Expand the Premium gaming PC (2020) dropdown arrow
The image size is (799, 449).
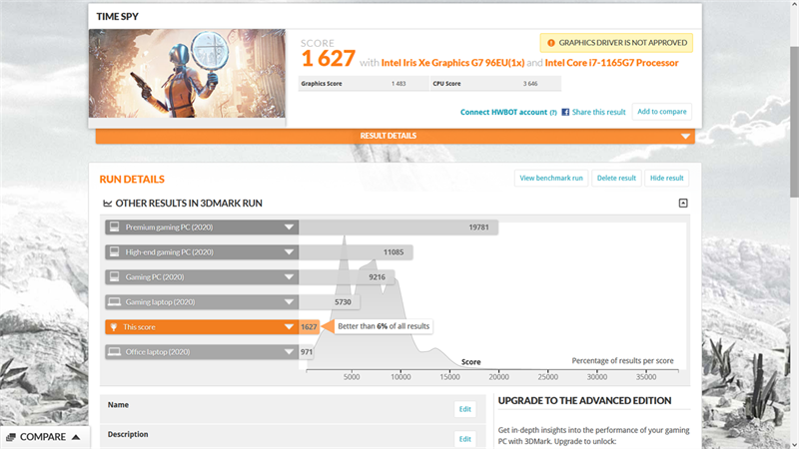[289, 227]
